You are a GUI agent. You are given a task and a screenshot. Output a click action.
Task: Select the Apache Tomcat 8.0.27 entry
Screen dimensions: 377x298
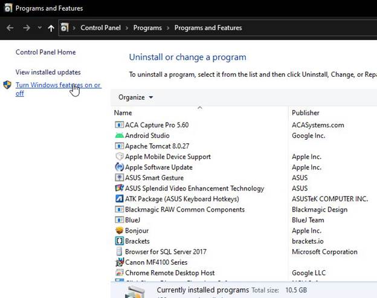157,146
